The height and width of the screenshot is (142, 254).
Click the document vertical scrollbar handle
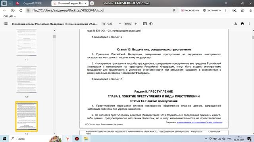point(253,37)
